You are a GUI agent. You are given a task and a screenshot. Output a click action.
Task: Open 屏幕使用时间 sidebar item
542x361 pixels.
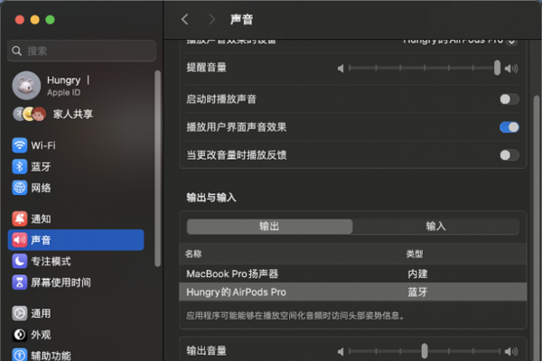pyautogui.click(x=76, y=282)
